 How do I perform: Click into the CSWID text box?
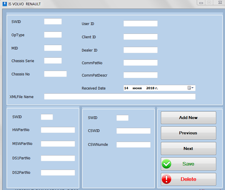[x=133, y=131]
